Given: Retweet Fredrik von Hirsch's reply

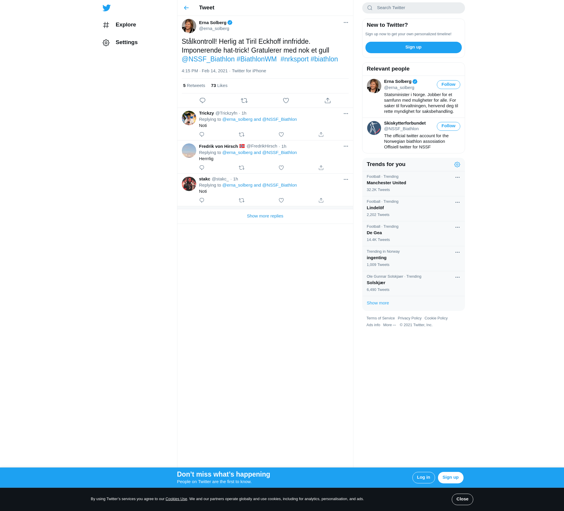Looking at the screenshot, I should point(241,168).
